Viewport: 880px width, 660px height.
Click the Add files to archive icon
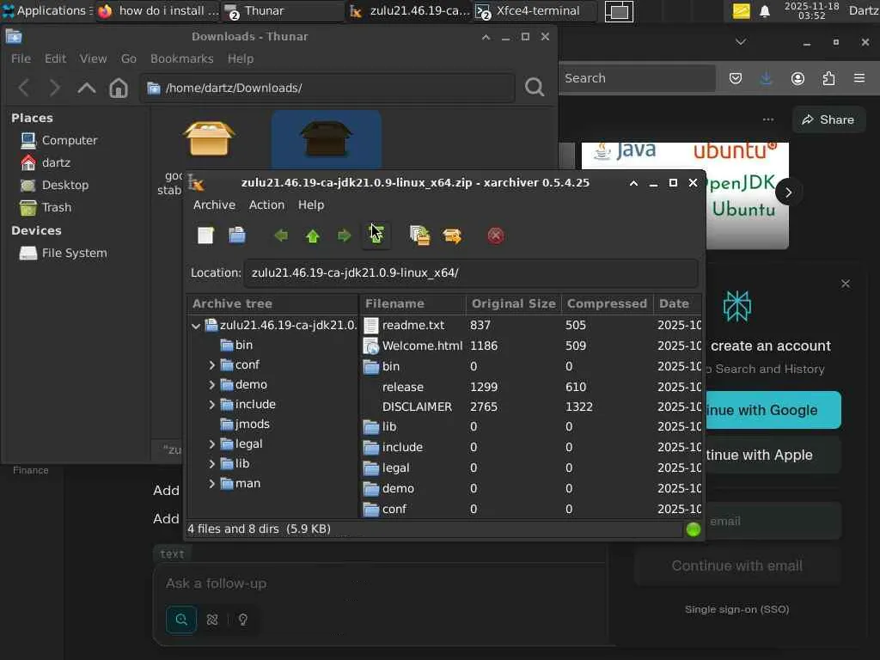pyautogui.click(x=419, y=235)
